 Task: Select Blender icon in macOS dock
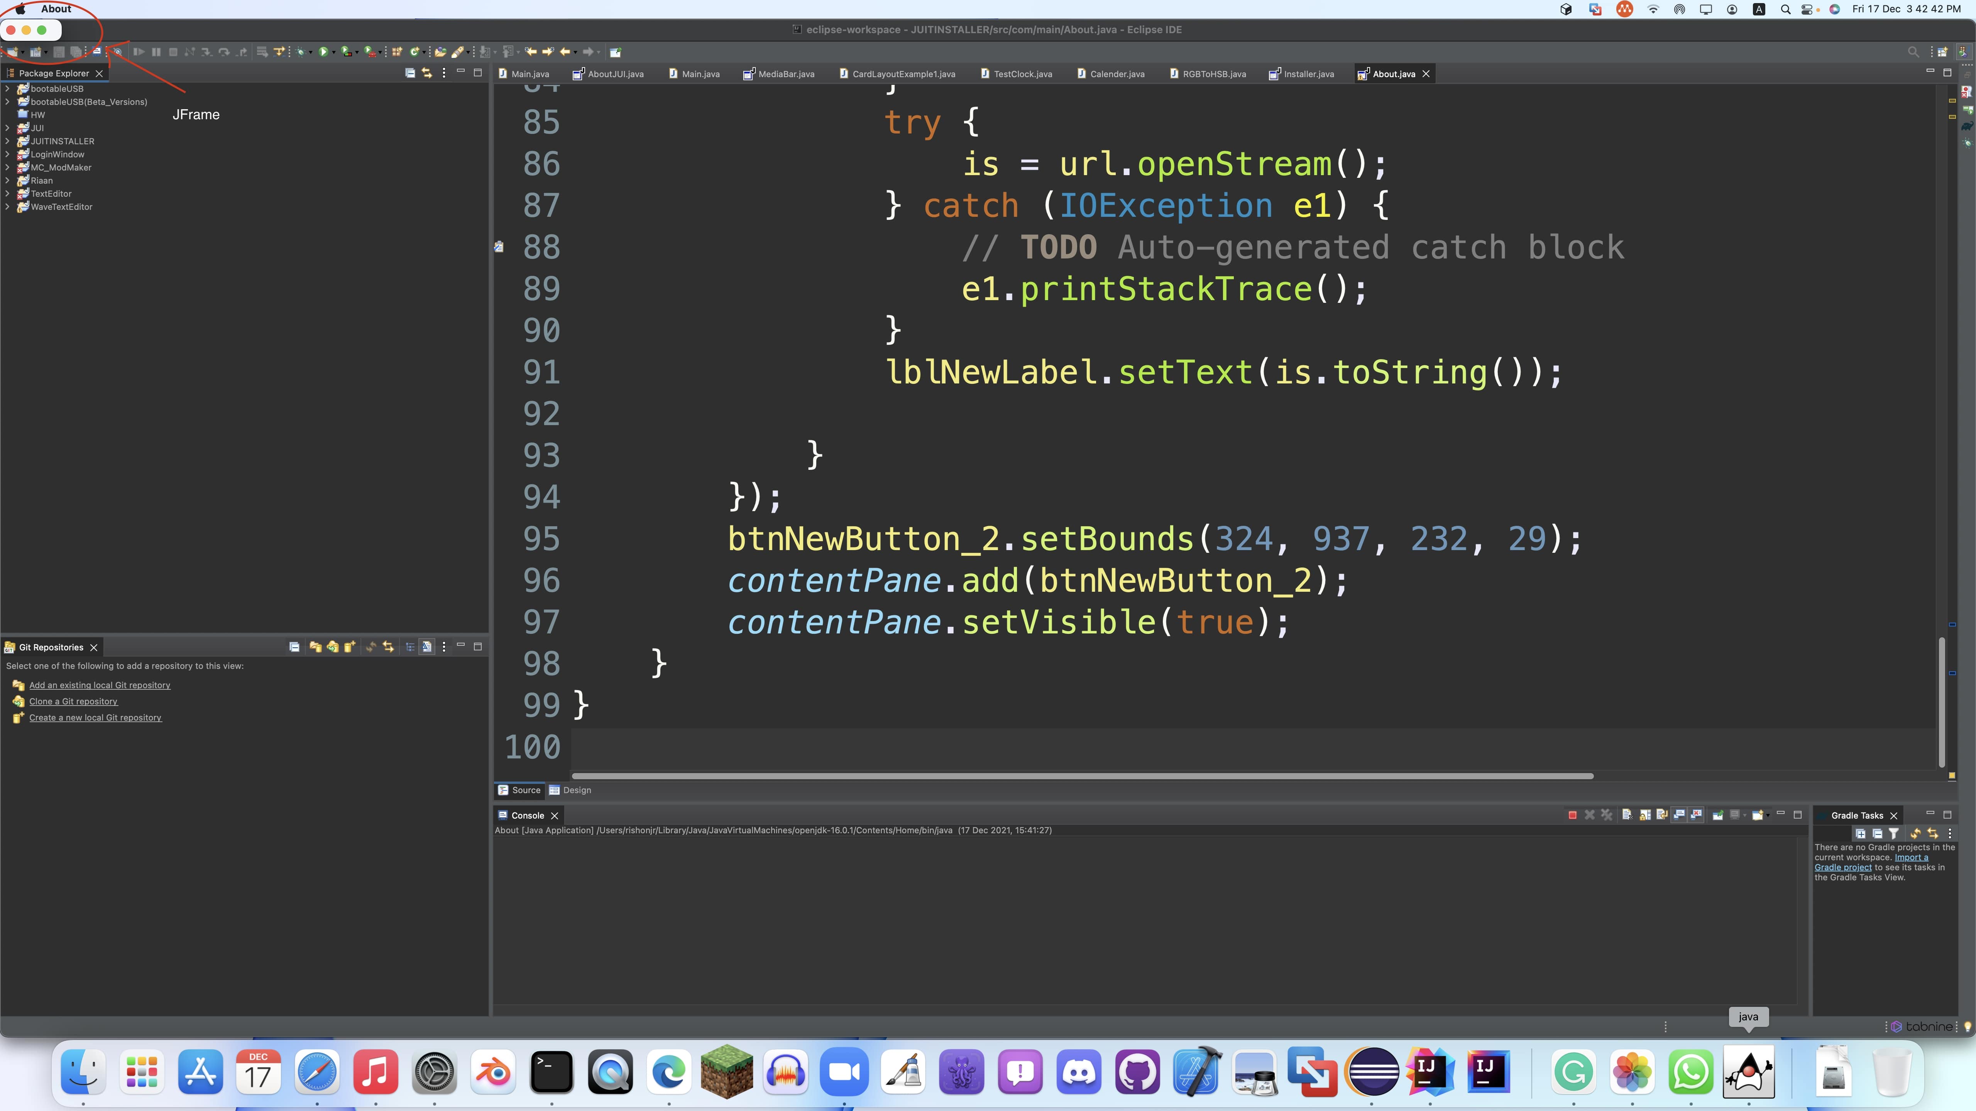[491, 1073]
